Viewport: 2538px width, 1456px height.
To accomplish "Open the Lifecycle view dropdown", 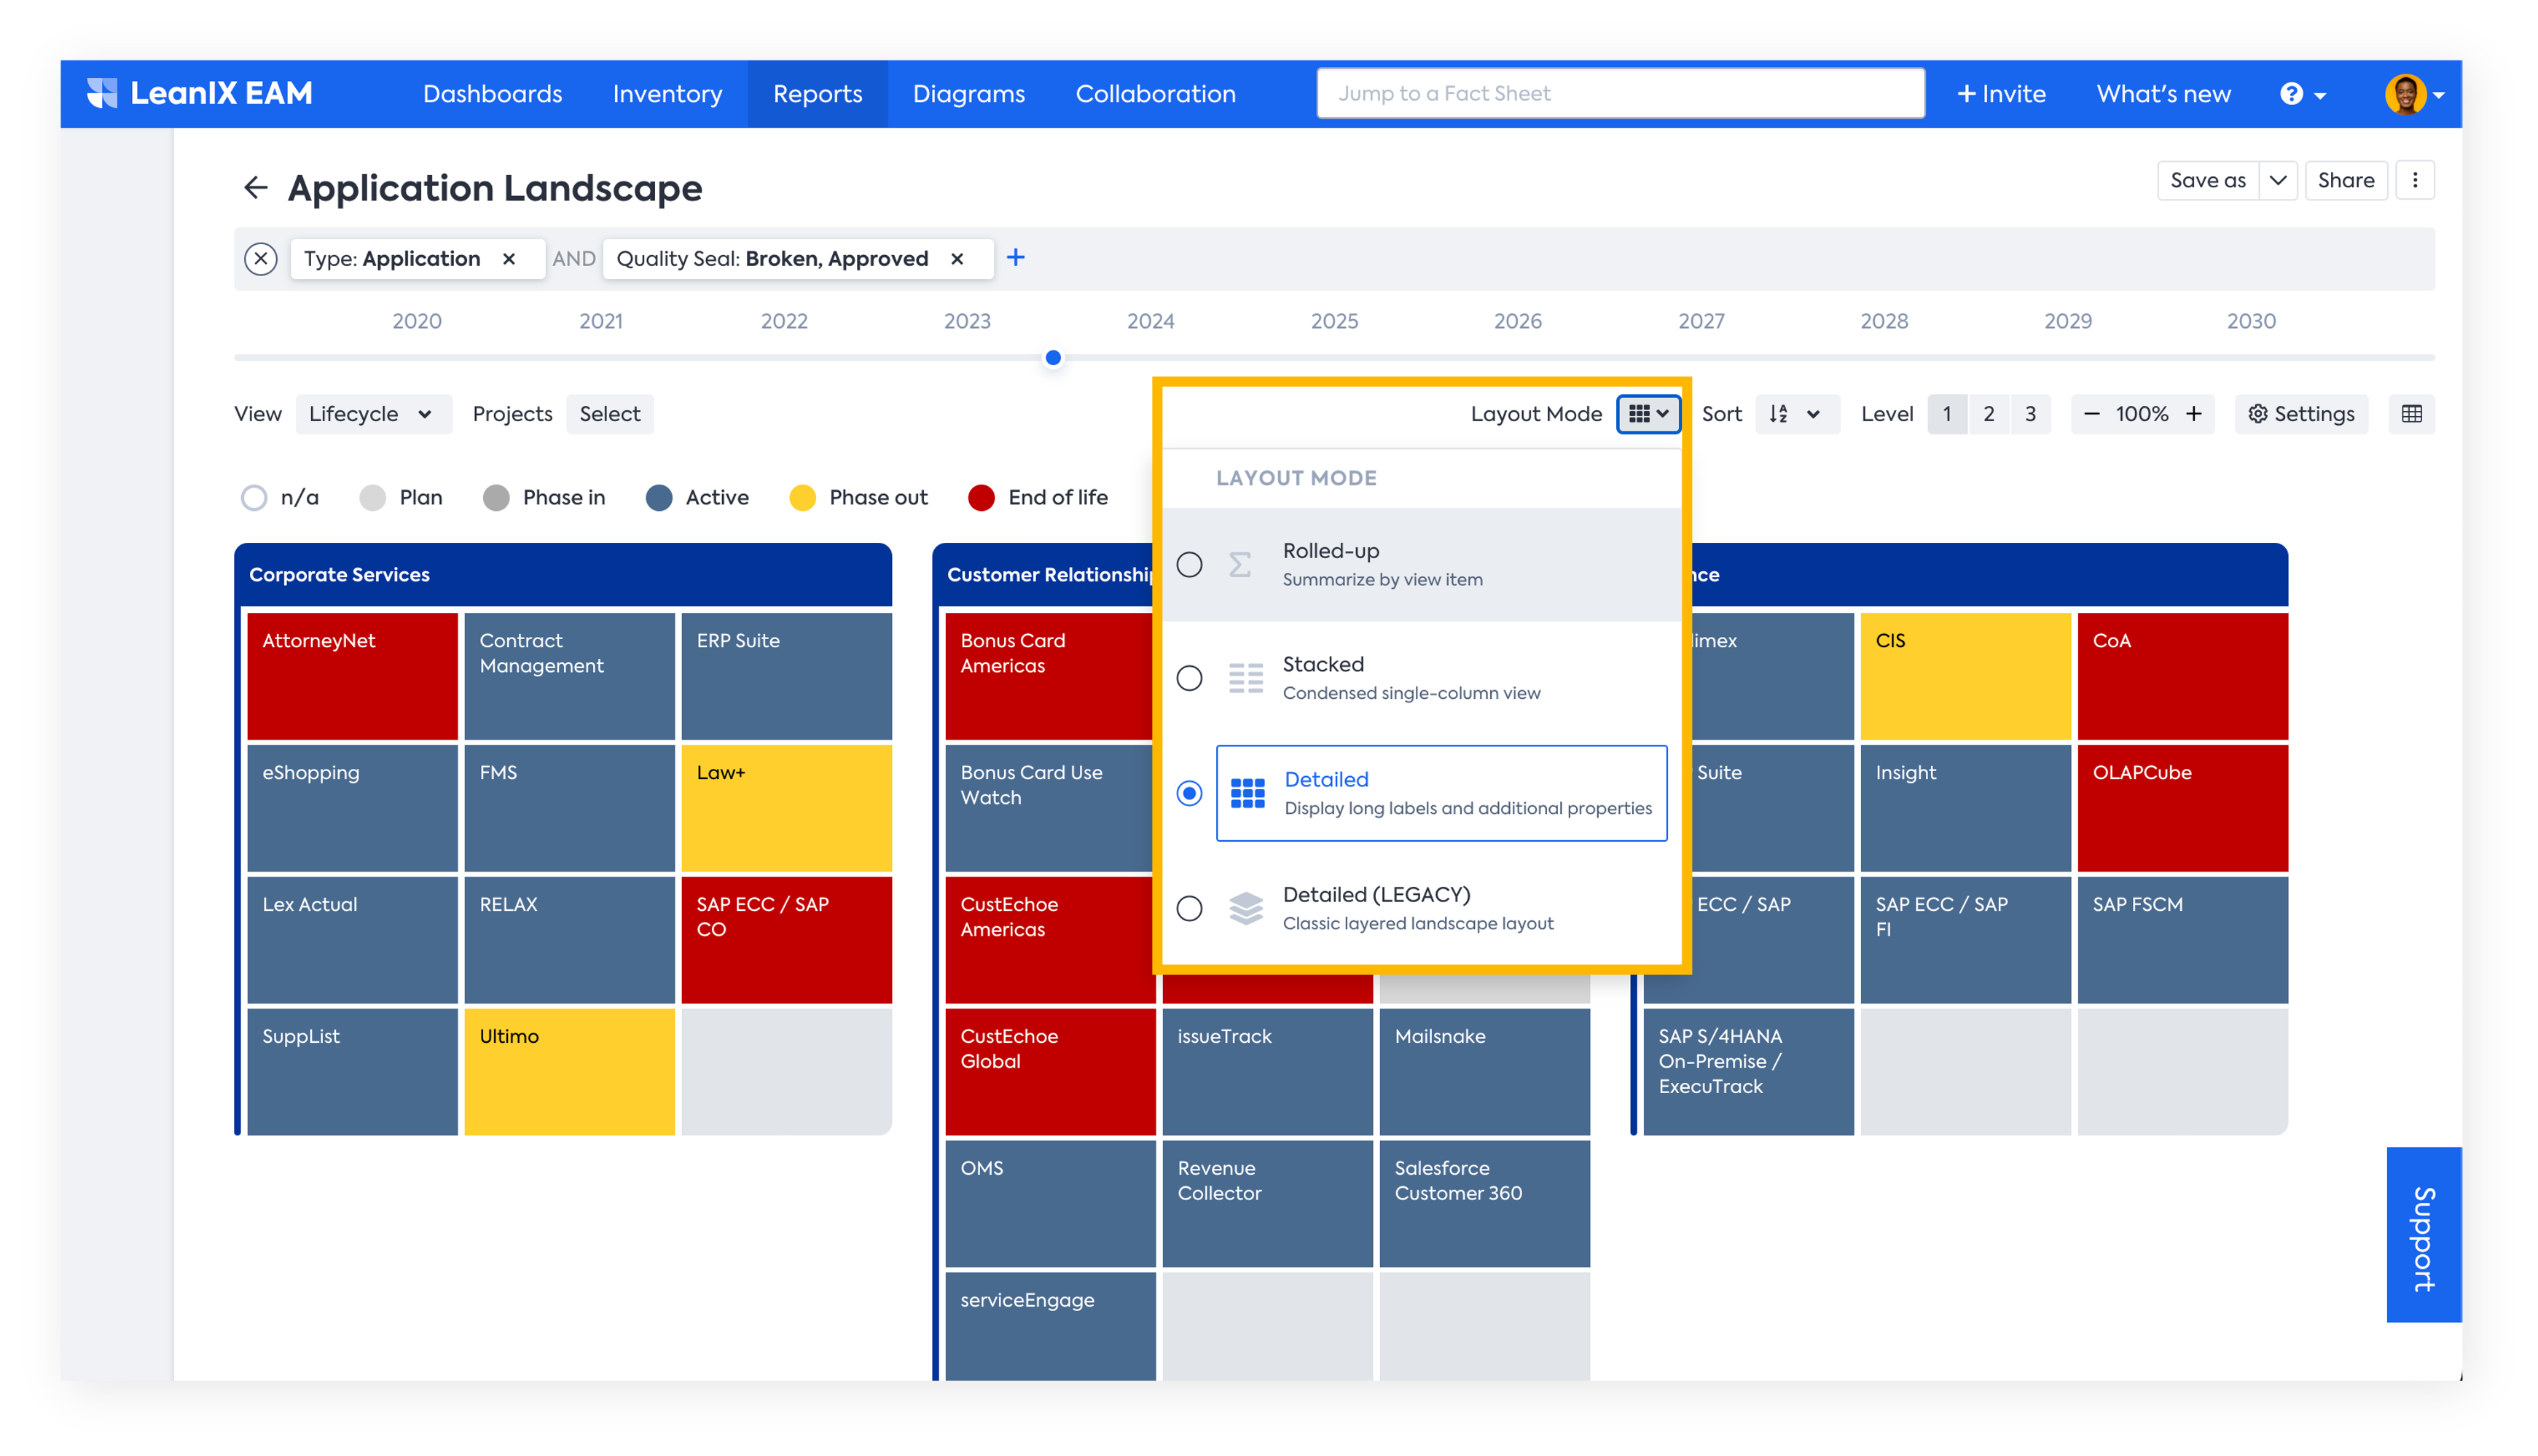I will [x=373, y=414].
